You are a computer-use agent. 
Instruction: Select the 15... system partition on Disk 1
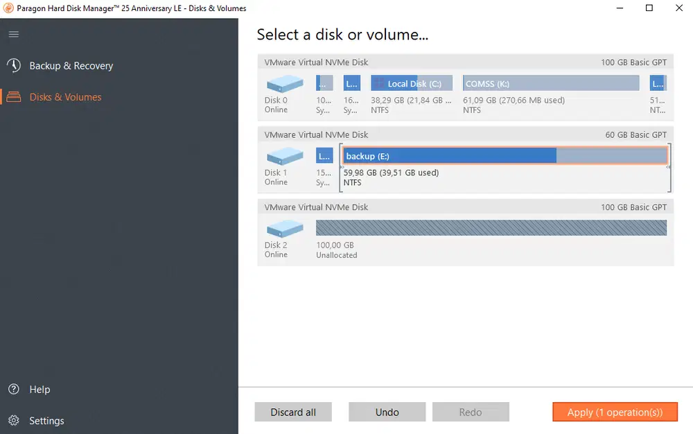pos(324,155)
